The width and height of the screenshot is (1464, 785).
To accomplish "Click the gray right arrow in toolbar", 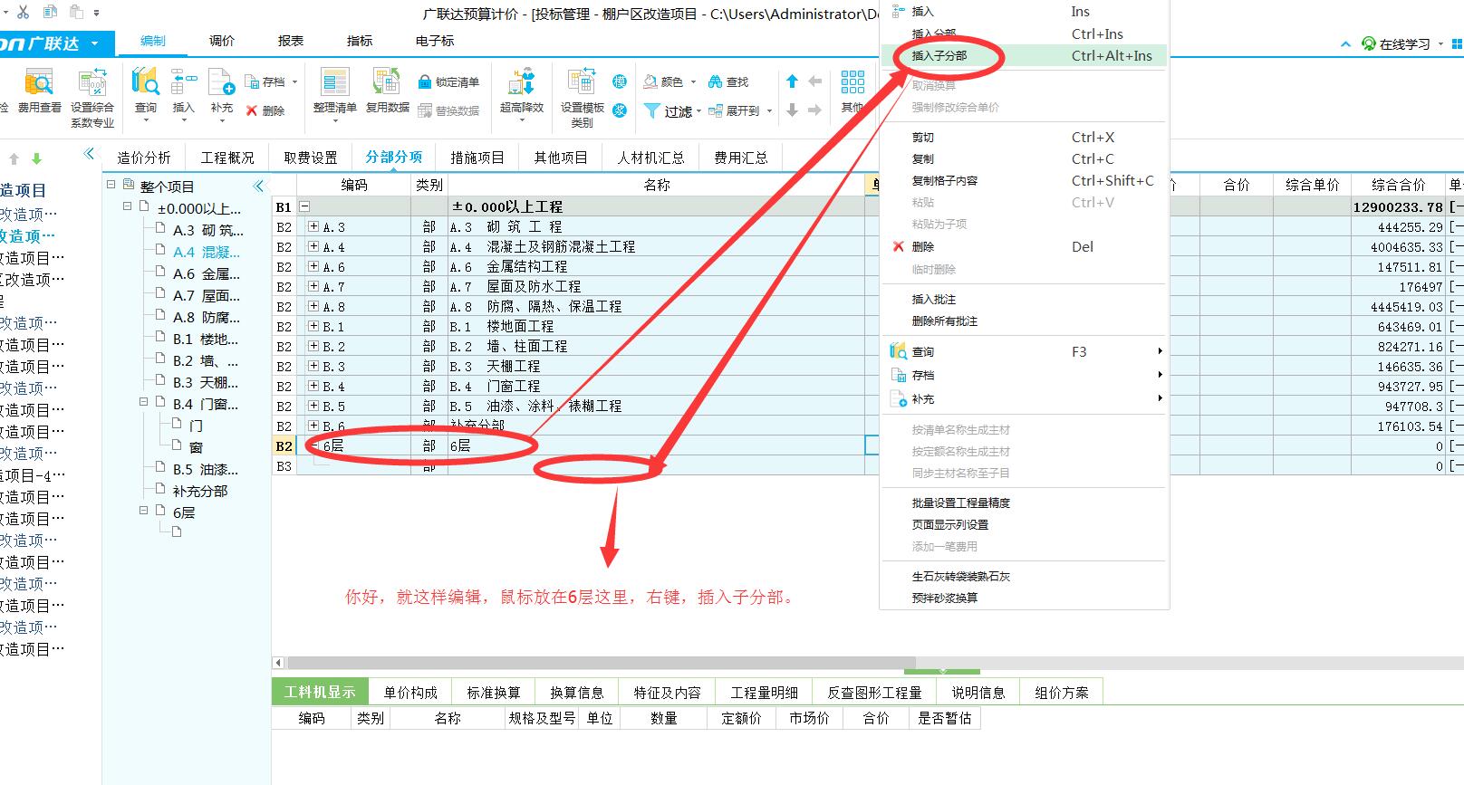I will tap(814, 110).
